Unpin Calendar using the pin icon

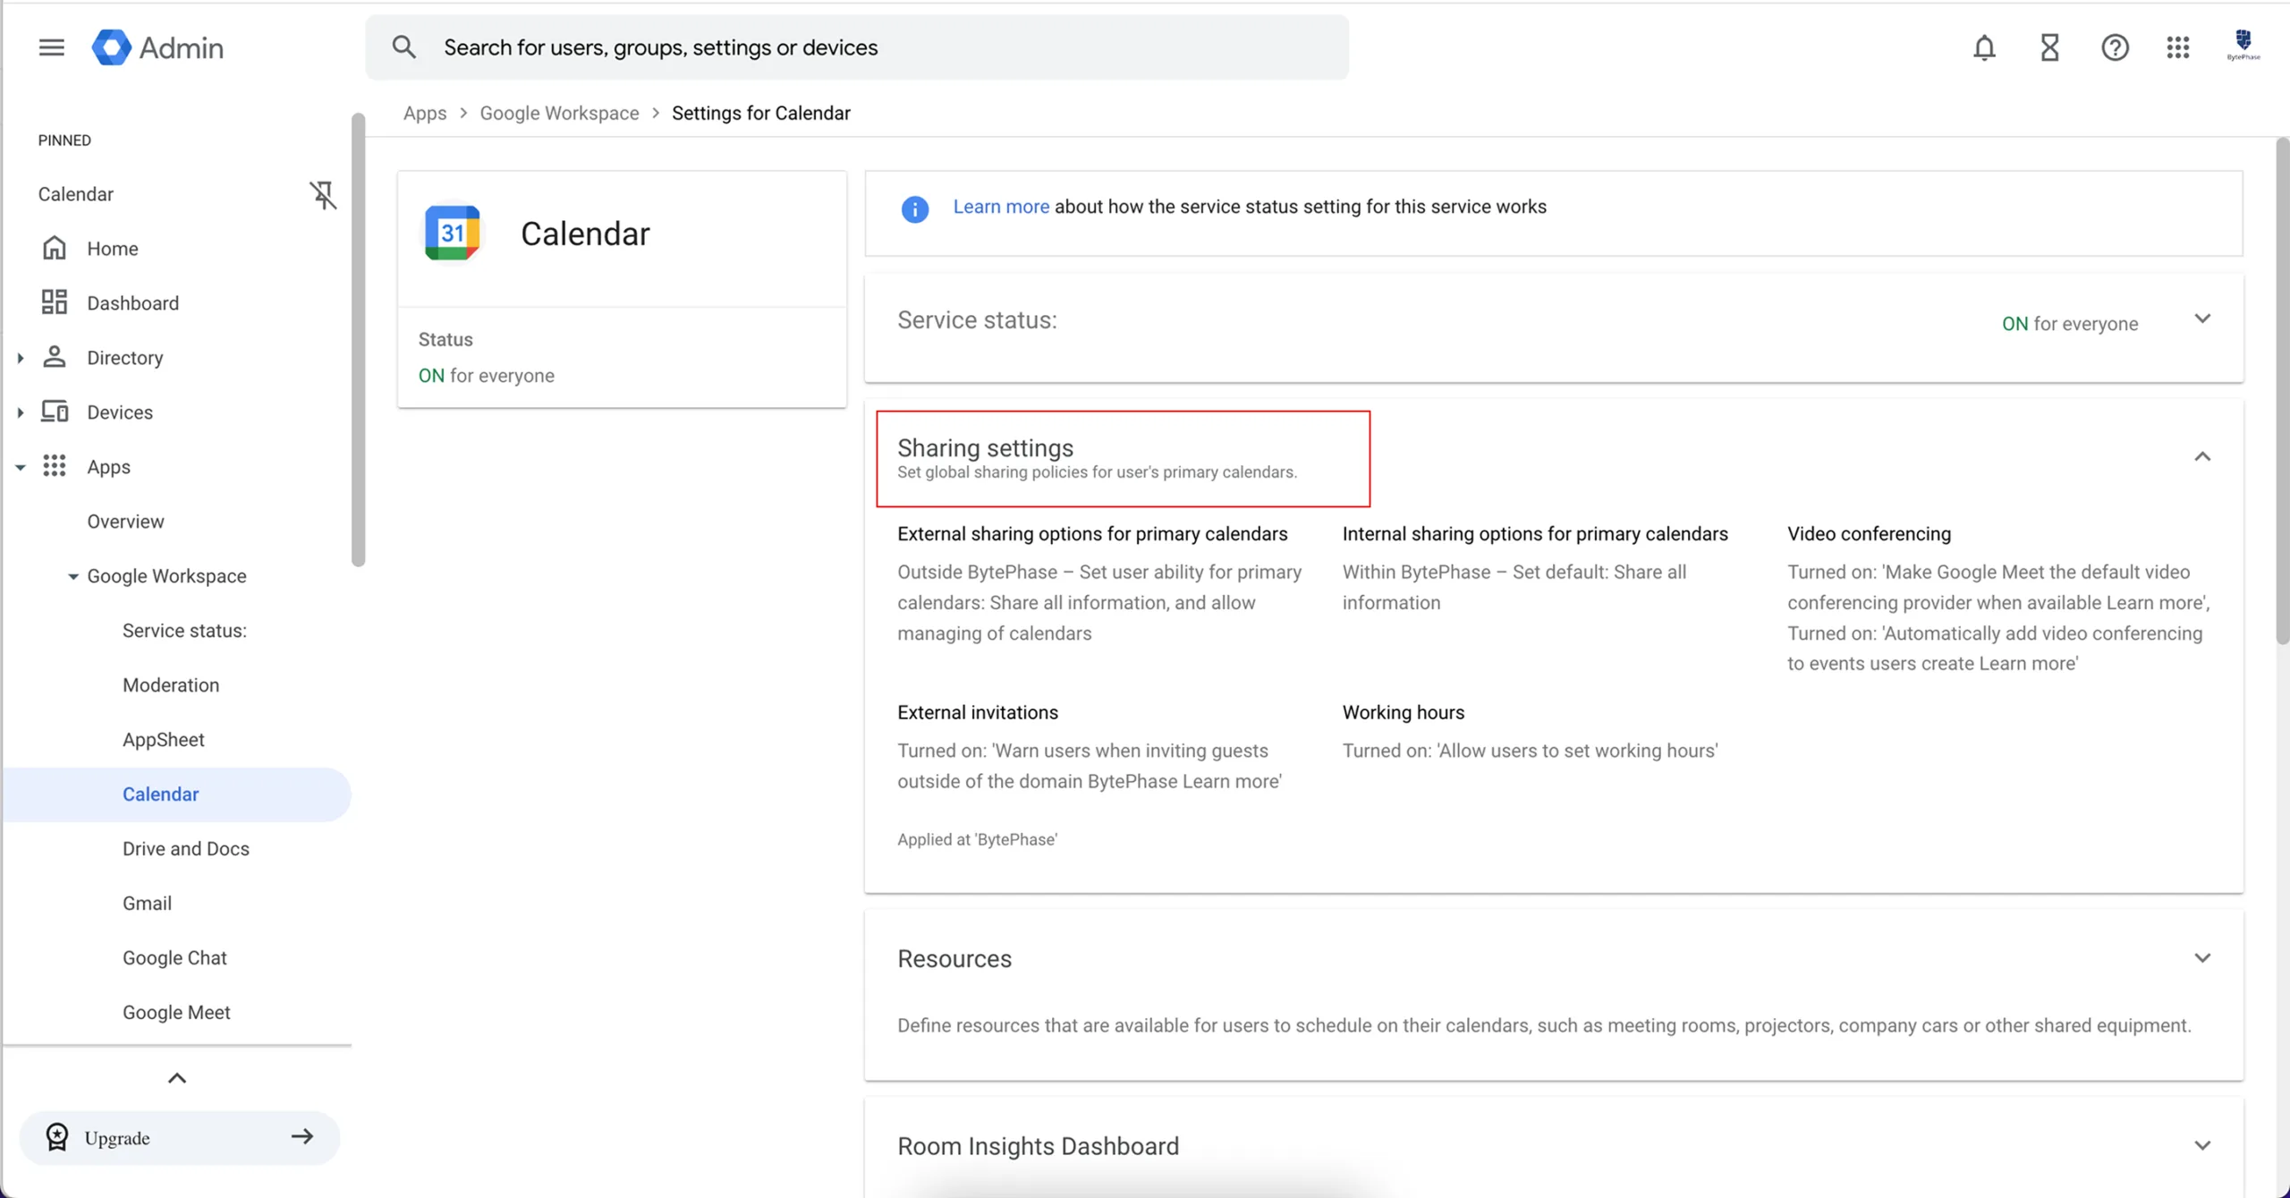click(323, 194)
